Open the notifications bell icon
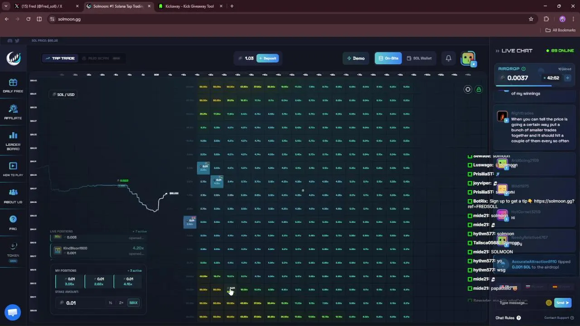The height and width of the screenshot is (326, 580). pyautogui.click(x=448, y=58)
